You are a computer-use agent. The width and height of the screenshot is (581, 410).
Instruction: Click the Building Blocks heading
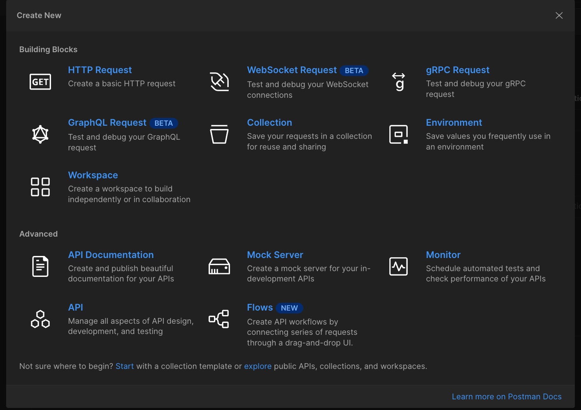pos(48,49)
